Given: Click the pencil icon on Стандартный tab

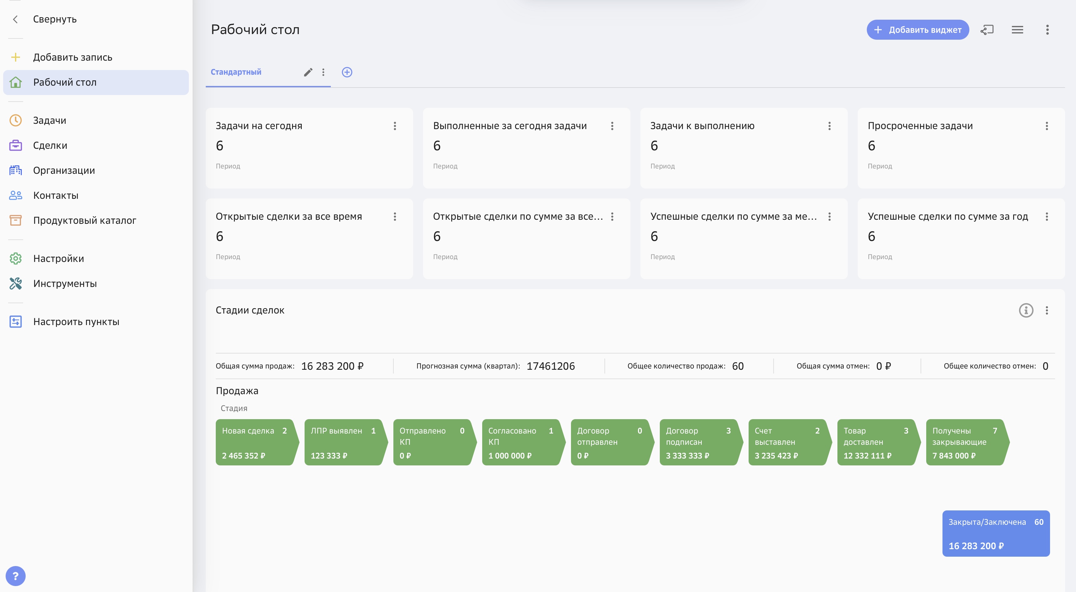Looking at the screenshot, I should point(308,72).
